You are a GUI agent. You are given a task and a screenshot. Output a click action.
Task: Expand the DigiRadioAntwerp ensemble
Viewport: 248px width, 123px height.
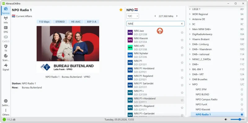point(190,34)
